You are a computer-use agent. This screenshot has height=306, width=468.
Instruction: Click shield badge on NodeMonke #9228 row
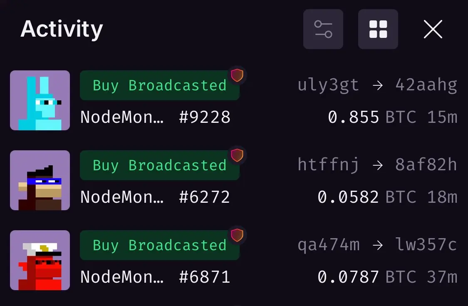pyautogui.click(x=237, y=75)
